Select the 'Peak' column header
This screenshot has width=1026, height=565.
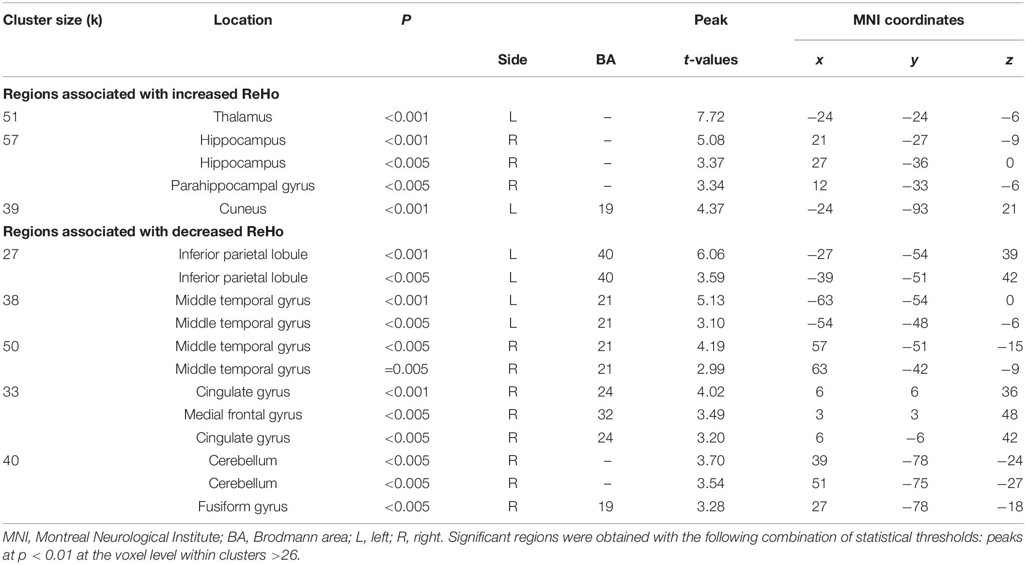(x=711, y=20)
